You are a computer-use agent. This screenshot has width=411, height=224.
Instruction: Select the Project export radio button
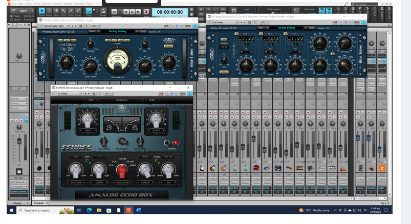(x=12, y=16)
